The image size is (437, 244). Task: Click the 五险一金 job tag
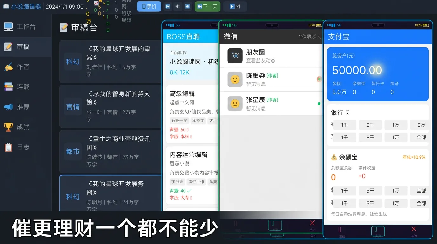click(179, 121)
